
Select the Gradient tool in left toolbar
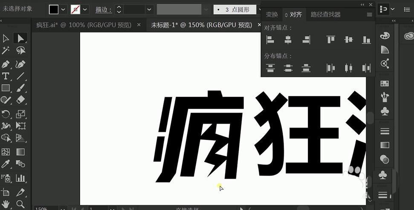(20, 152)
